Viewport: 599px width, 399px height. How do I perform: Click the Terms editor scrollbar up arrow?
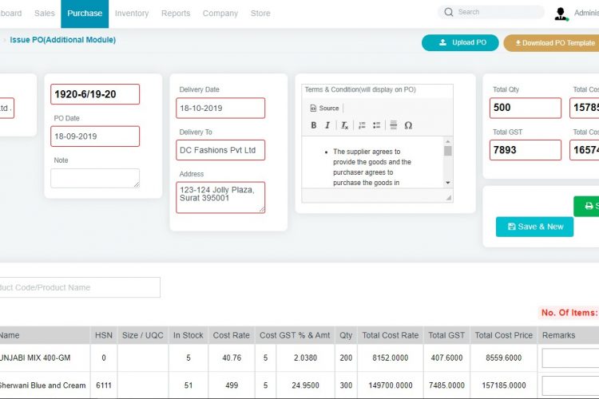[448, 141]
